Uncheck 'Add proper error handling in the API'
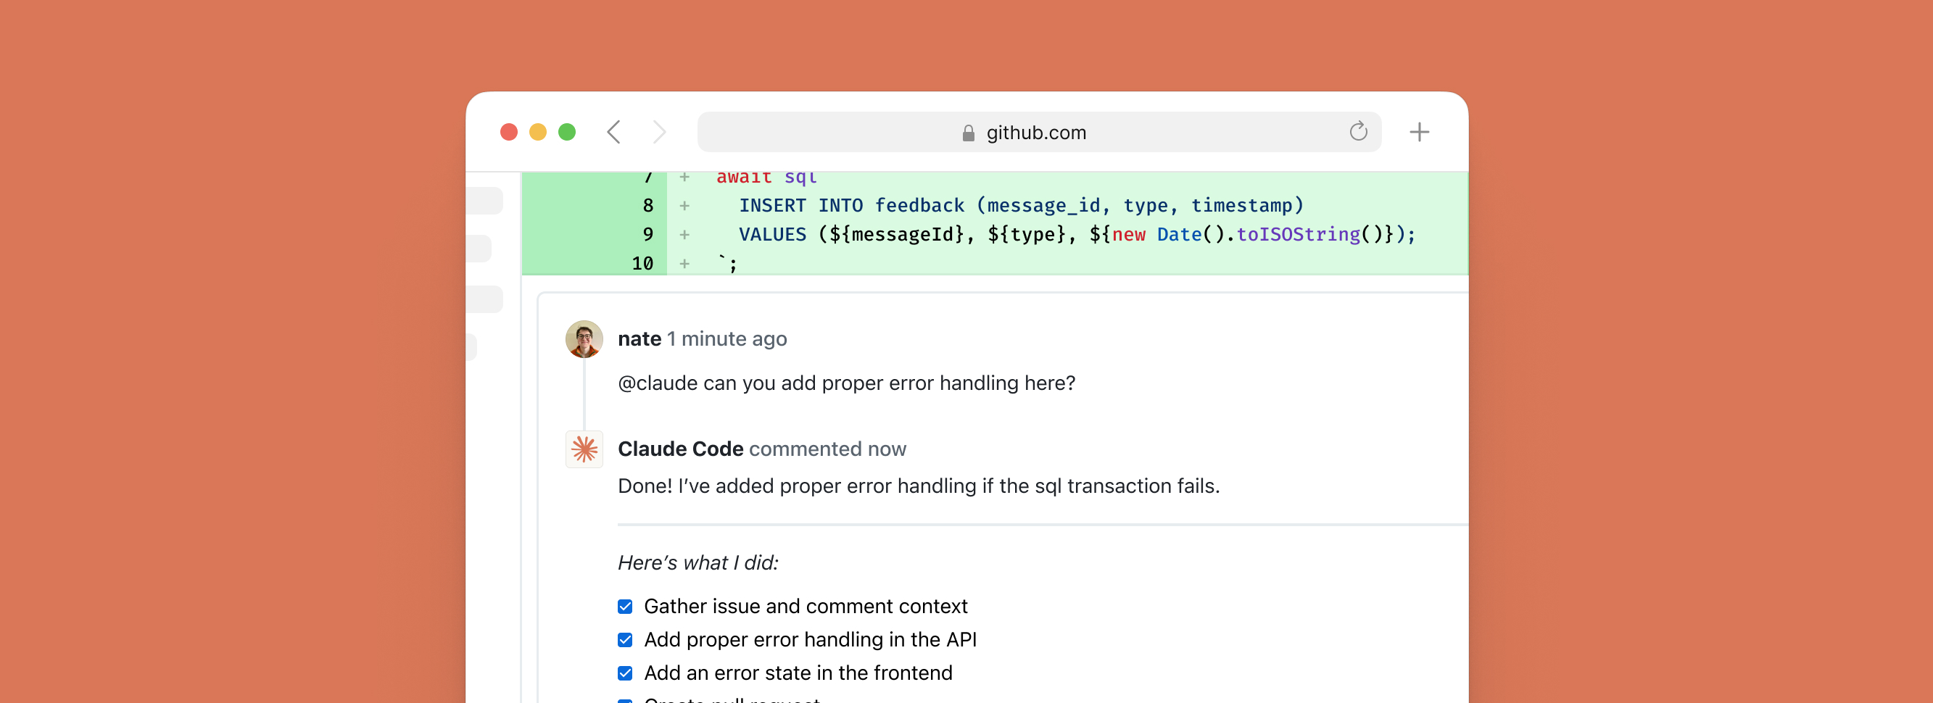The image size is (1933, 703). 625,639
